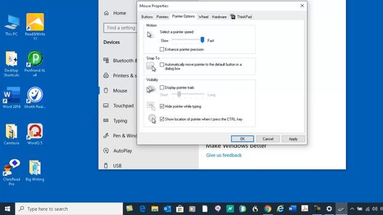Switch to the Hardware tab
Screen dimensions: 383x215
click(x=219, y=17)
